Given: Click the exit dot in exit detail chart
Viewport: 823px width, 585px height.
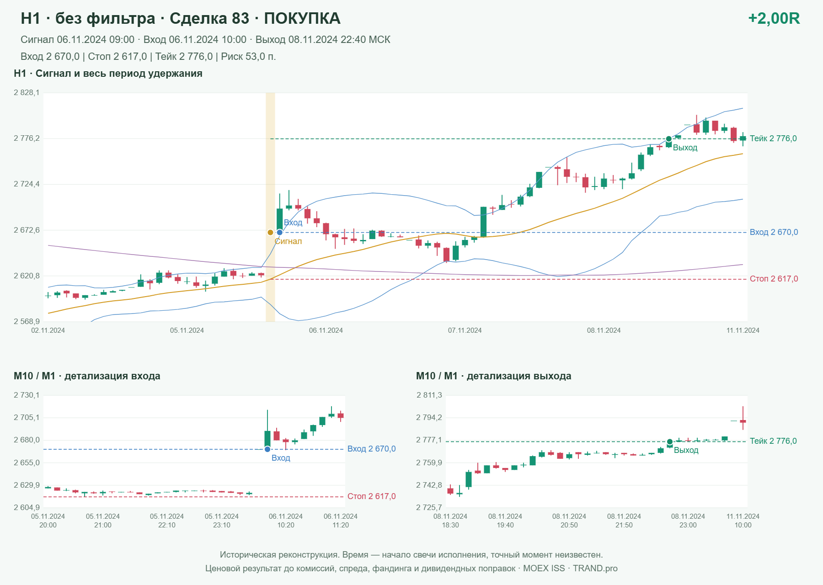Looking at the screenshot, I should [670, 442].
